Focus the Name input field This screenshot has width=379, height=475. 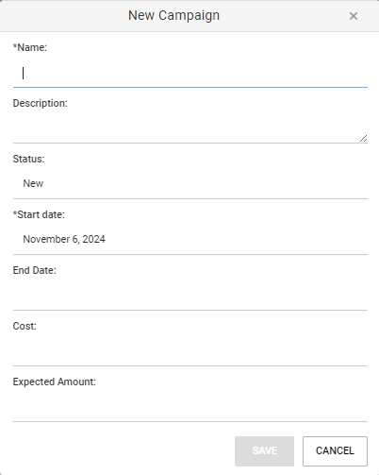coord(190,74)
